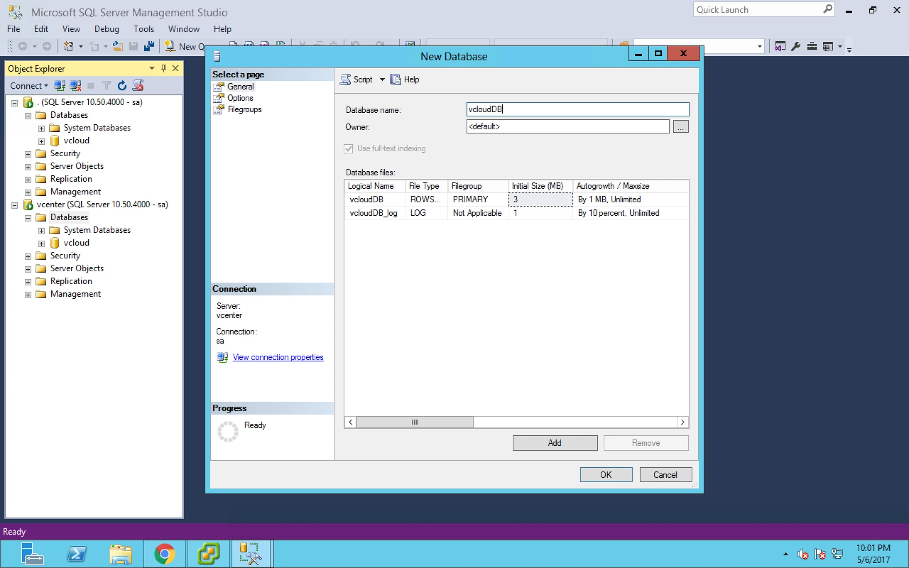
Task: Toggle Use full-text indexing checkbox
Action: [348, 149]
